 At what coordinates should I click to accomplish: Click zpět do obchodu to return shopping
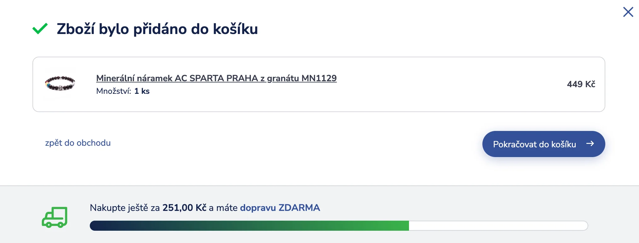(x=78, y=143)
